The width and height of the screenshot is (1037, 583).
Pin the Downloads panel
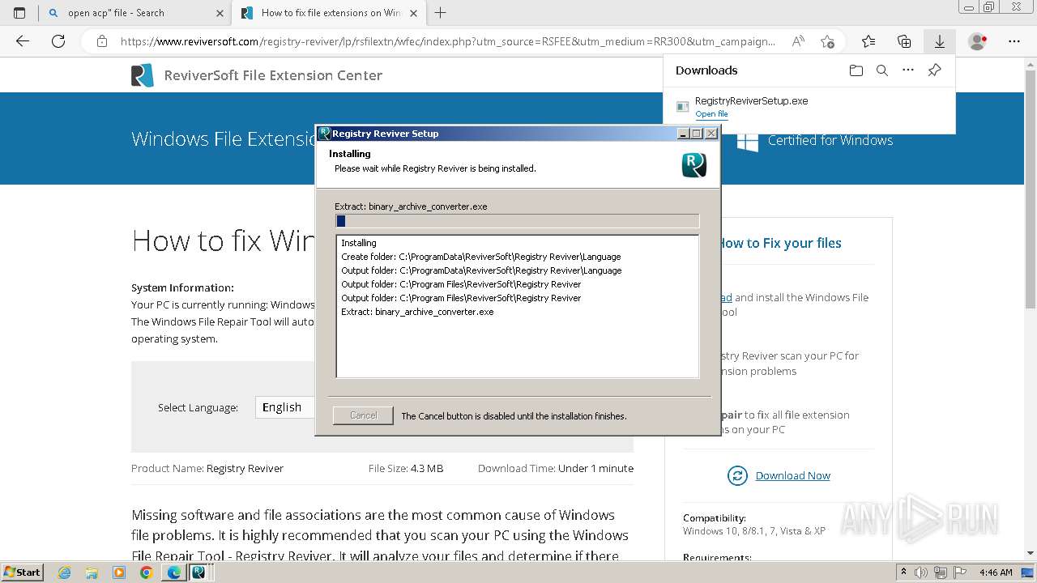pos(934,70)
